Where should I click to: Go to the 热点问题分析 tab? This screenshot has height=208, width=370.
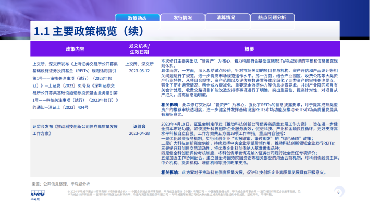[x=272, y=18]
